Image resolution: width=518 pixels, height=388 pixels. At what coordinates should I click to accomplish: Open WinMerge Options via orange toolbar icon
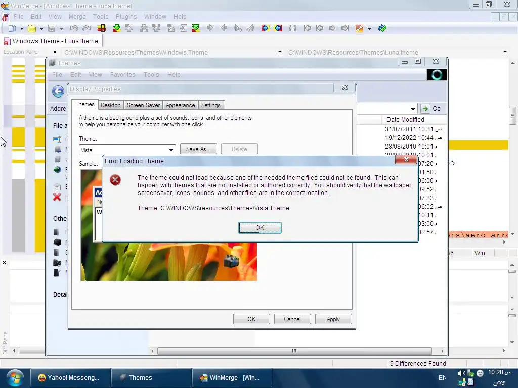(359, 28)
